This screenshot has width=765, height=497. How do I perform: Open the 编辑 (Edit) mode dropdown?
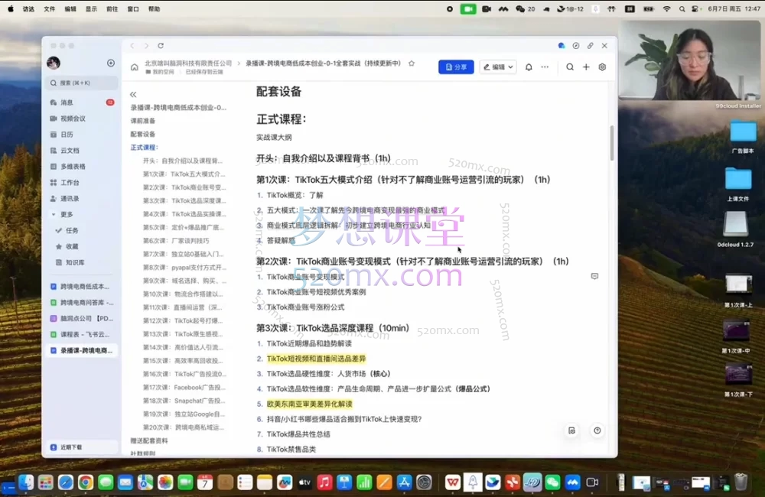(x=498, y=67)
